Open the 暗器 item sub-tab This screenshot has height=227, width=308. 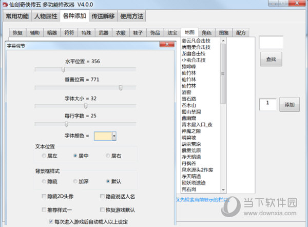tap(52, 33)
